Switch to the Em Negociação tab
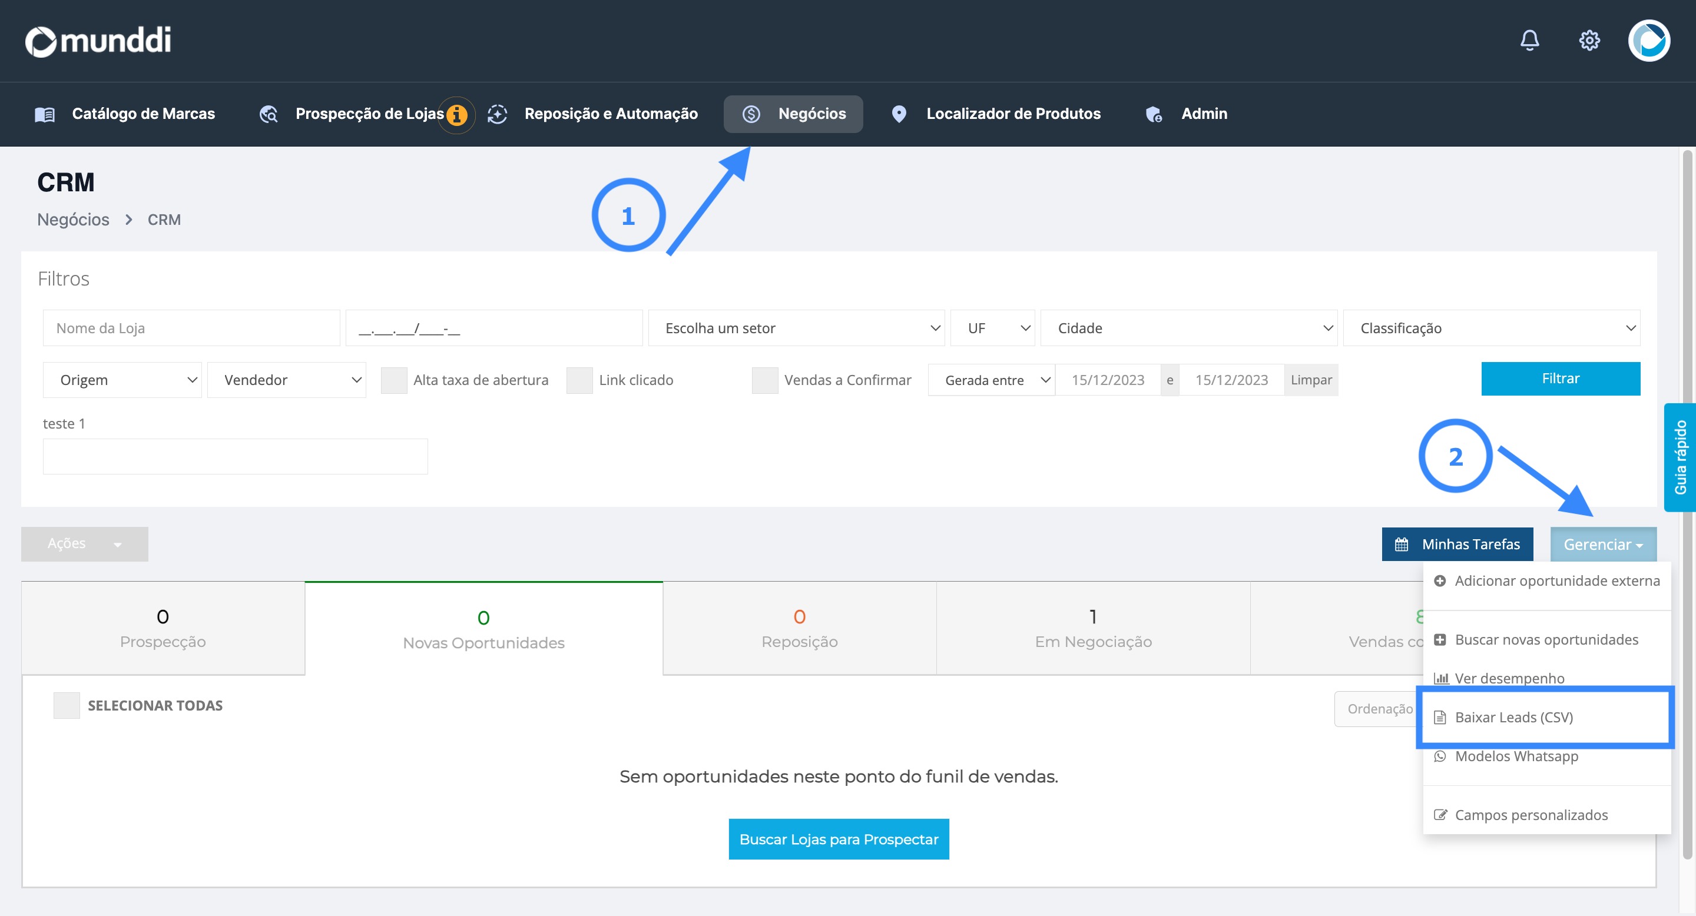This screenshot has width=1696, height=916. pos(1093,628)
